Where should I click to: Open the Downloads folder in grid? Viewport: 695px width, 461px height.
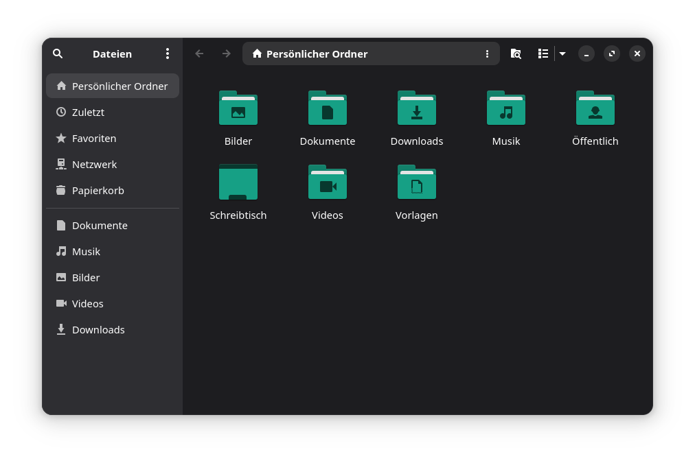(417, 108)
